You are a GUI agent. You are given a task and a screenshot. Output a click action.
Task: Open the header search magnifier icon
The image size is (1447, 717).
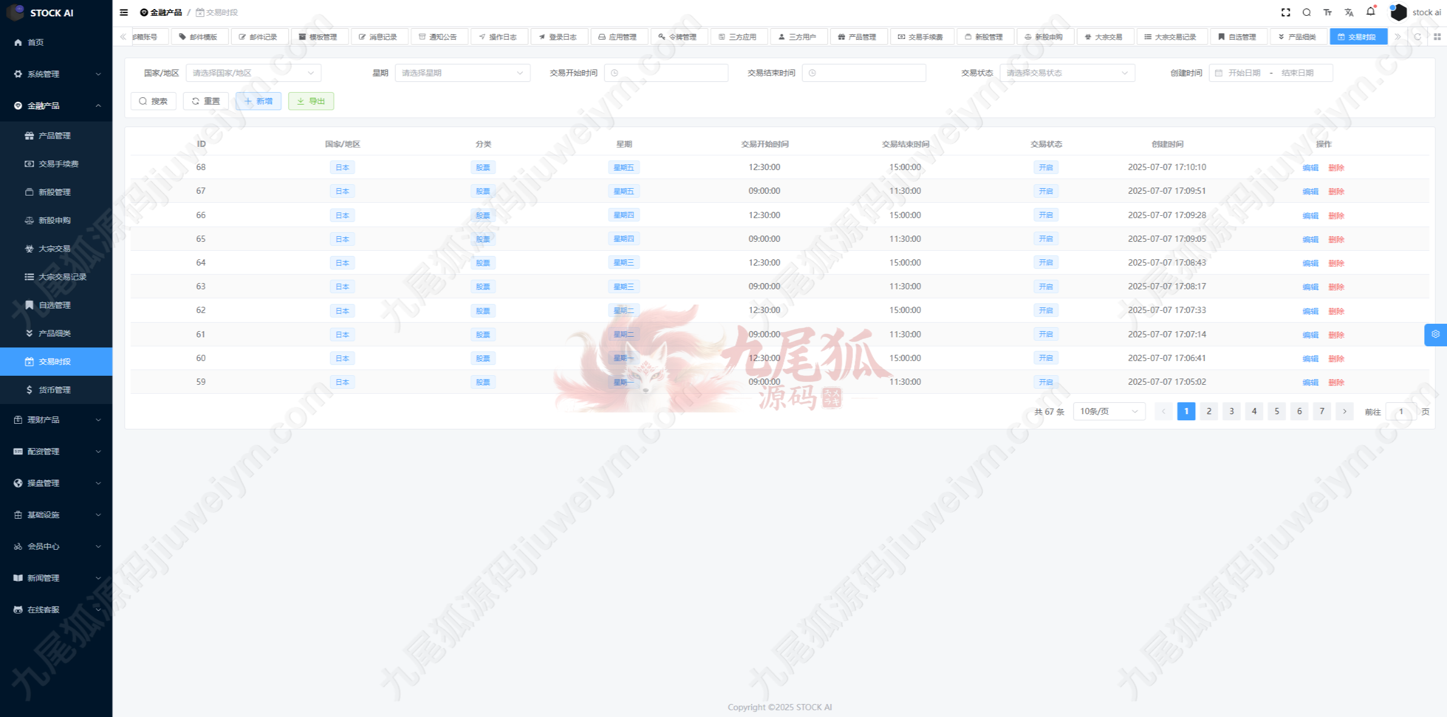point(1306,12)
